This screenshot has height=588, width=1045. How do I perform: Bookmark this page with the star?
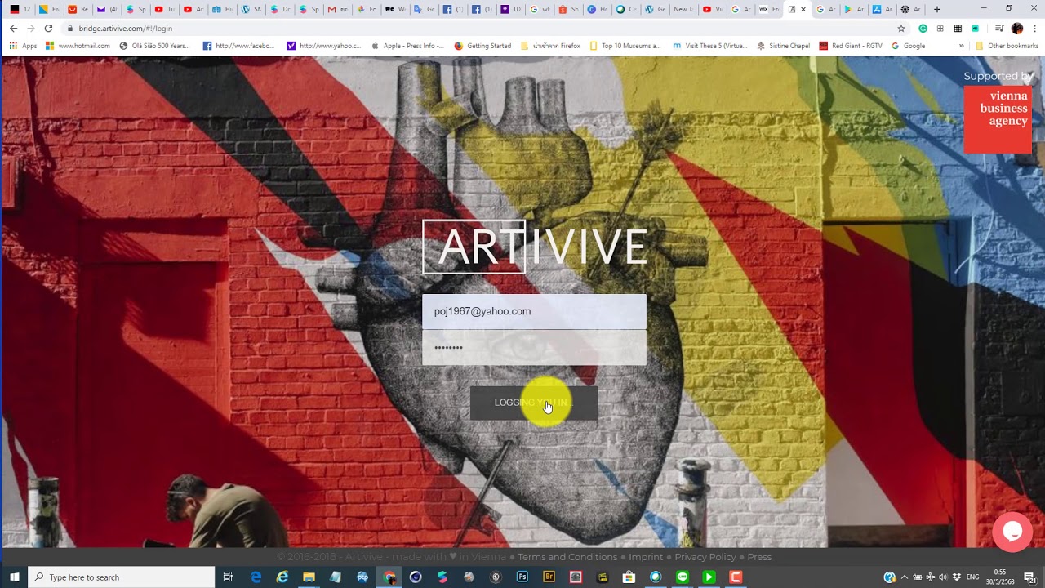pos(901,28)
